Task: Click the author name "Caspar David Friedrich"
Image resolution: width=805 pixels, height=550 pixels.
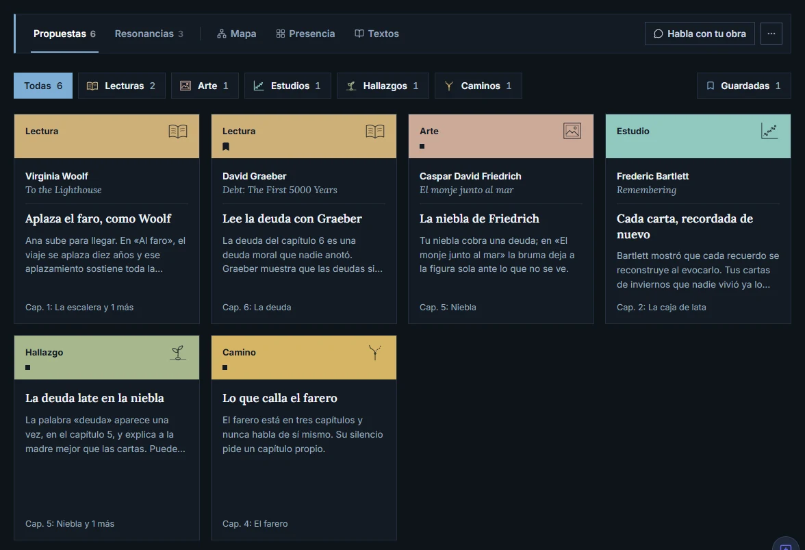Action: 470,176
